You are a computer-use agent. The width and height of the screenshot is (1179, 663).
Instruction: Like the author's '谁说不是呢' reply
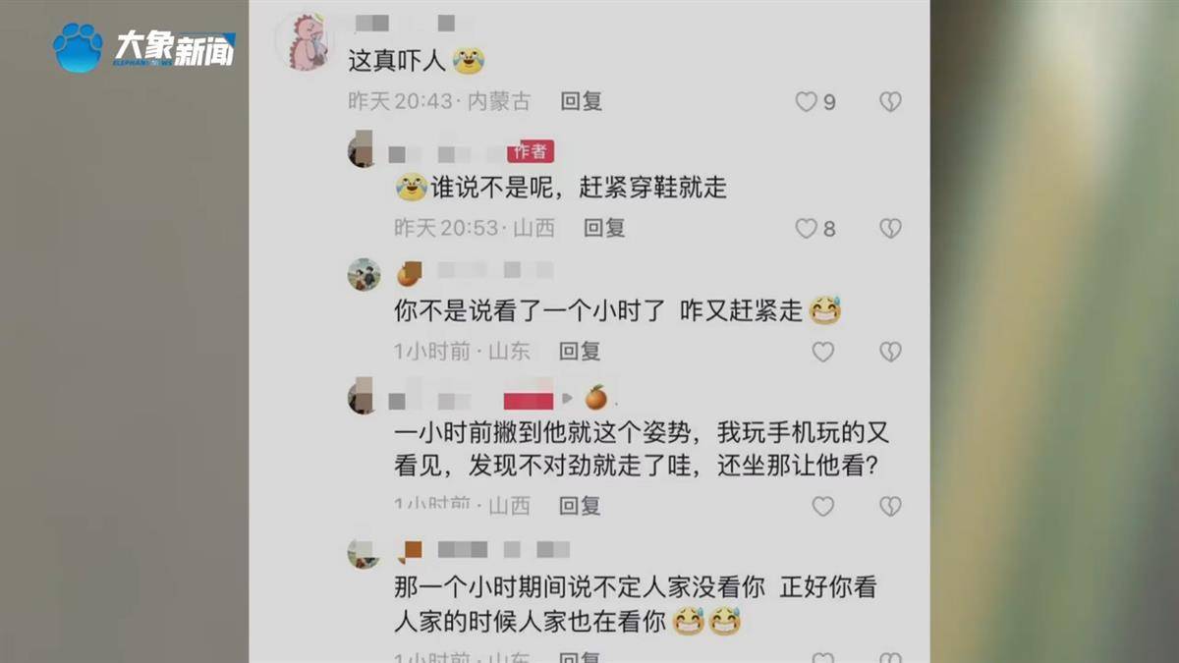click(806, 228)
